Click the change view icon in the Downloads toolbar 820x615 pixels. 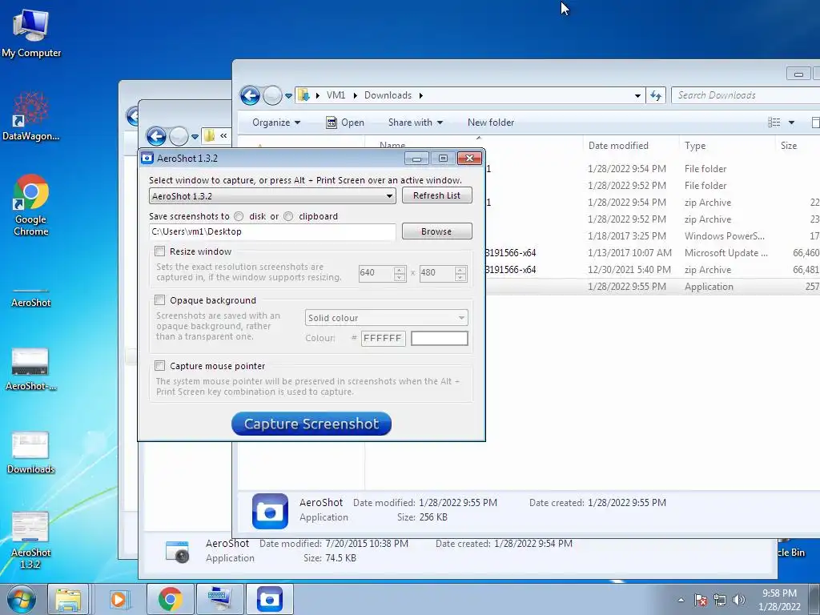pos(774,123)
